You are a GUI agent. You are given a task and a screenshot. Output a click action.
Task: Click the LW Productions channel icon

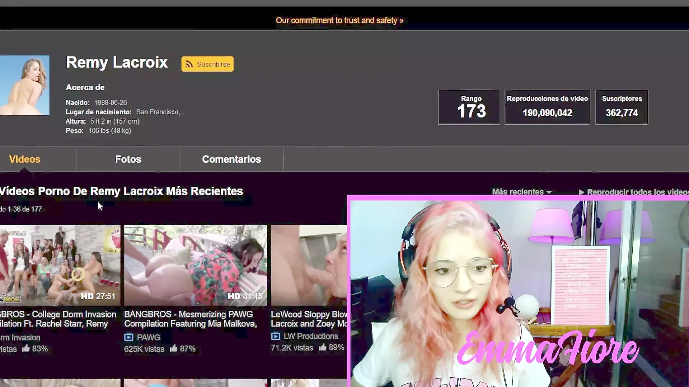point(276,336)
